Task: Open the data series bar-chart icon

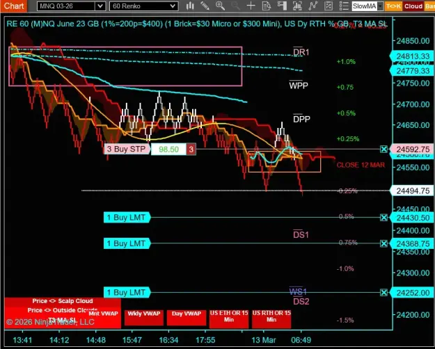Action: (x=297, y=6)
